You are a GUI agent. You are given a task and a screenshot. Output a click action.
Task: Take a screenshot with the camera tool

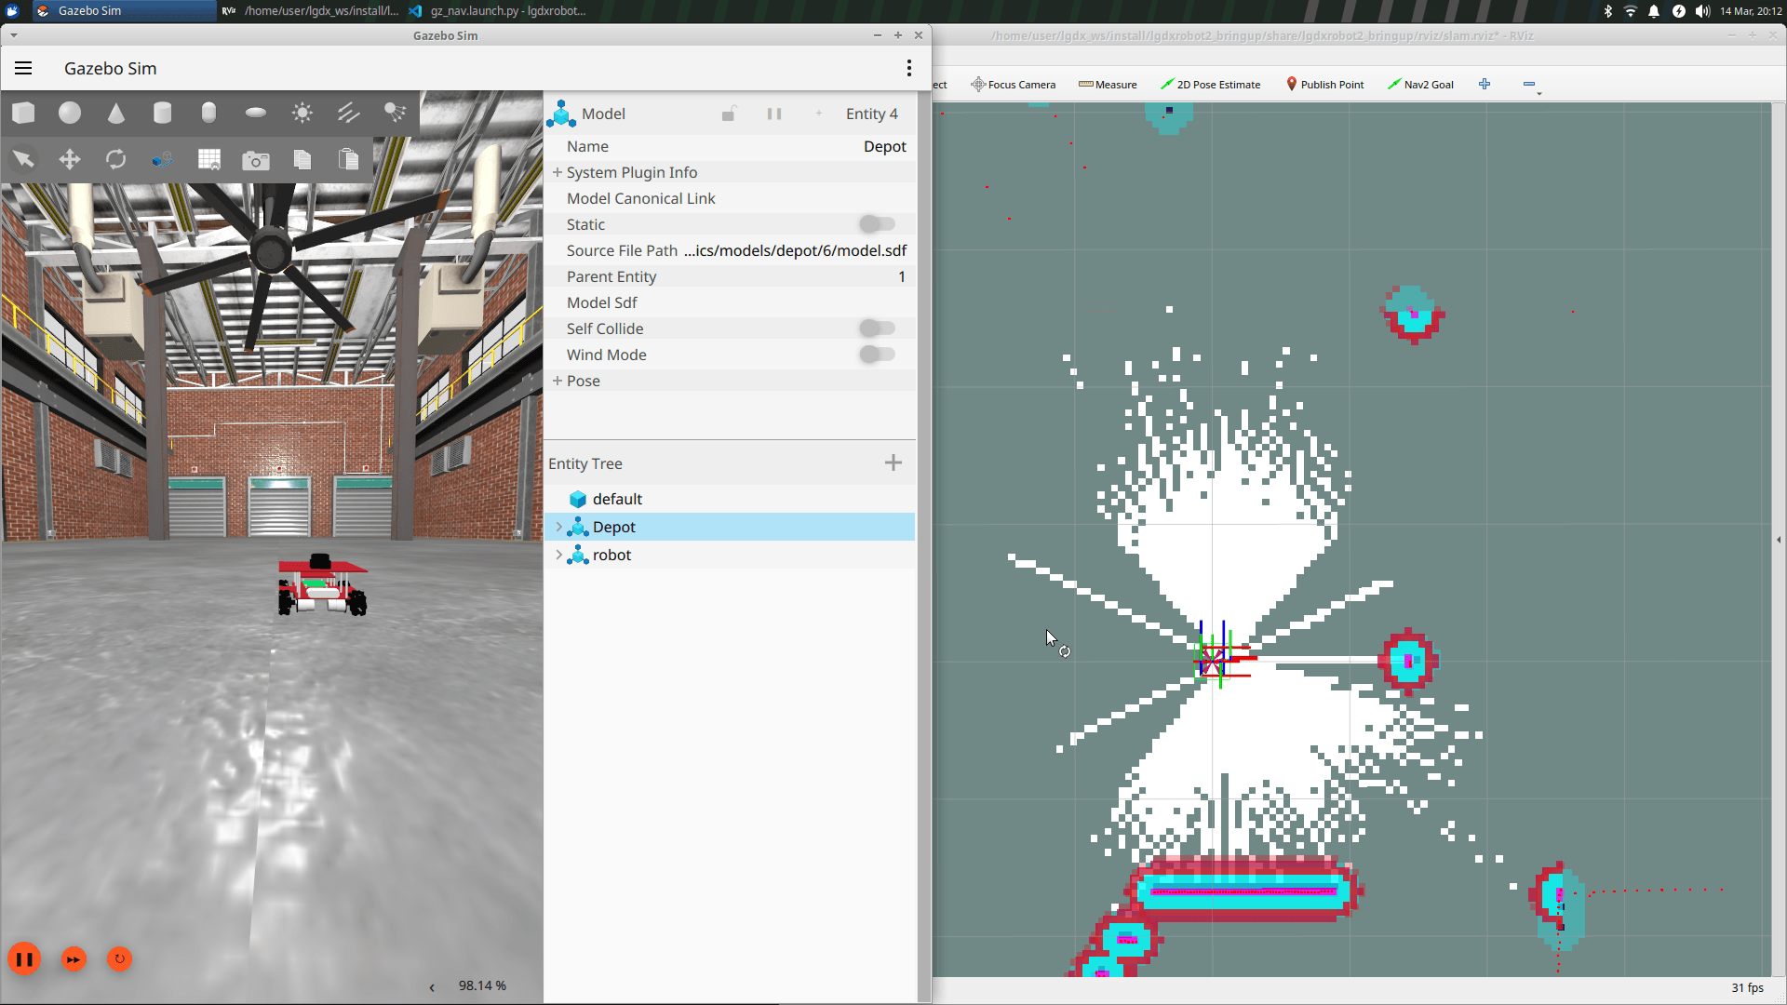(255, 158)
